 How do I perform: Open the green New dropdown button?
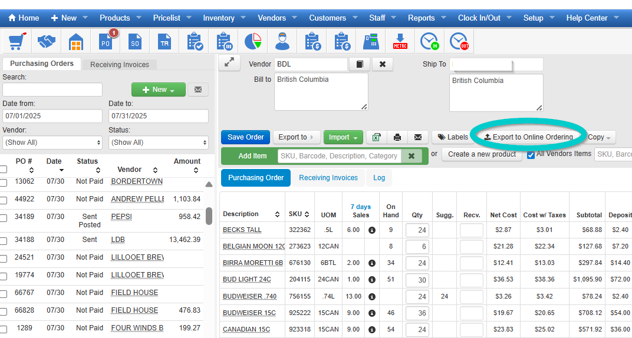(x=159, y=90)
